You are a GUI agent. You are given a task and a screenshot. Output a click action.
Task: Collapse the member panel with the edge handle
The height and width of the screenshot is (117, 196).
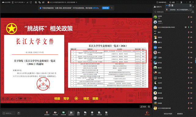point(151,60)
